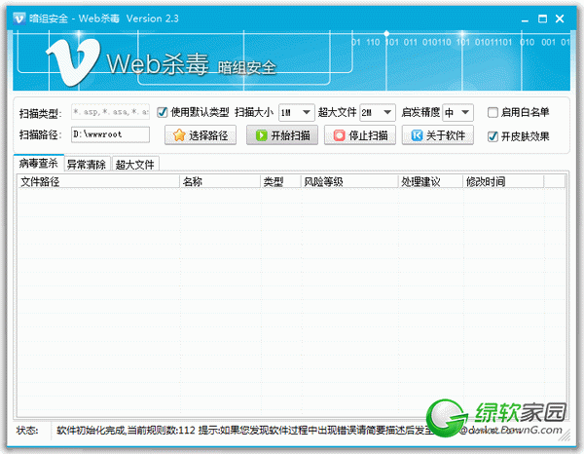The image size is (584, 454).
Task: Switch to the 超大文件 tab
Action: [135, 164]
